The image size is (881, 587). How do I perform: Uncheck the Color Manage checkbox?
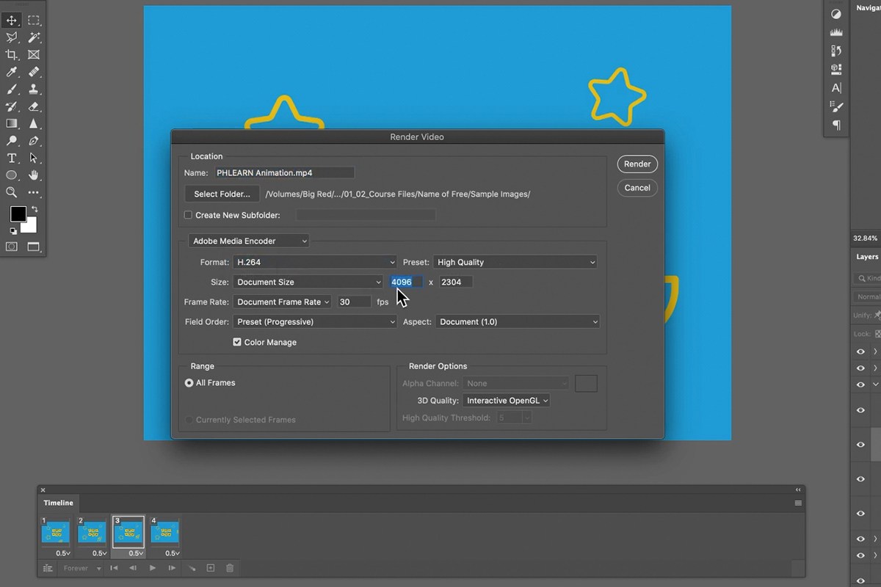tap(237, 342)
